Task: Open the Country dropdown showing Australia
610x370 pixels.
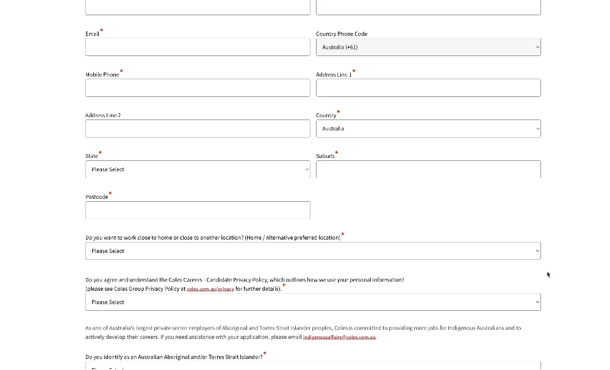Action: [x=428, y=129]
